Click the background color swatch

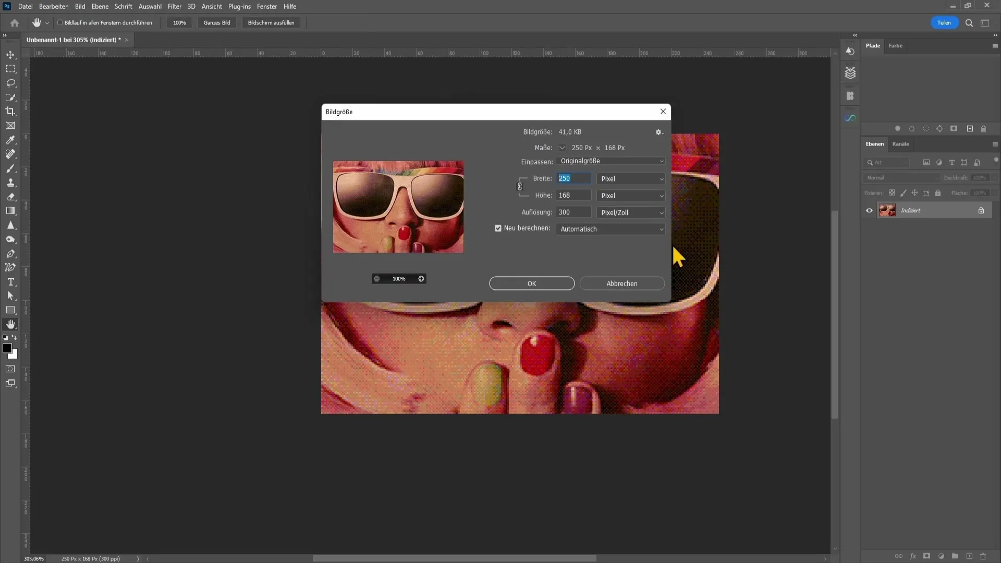15,356
